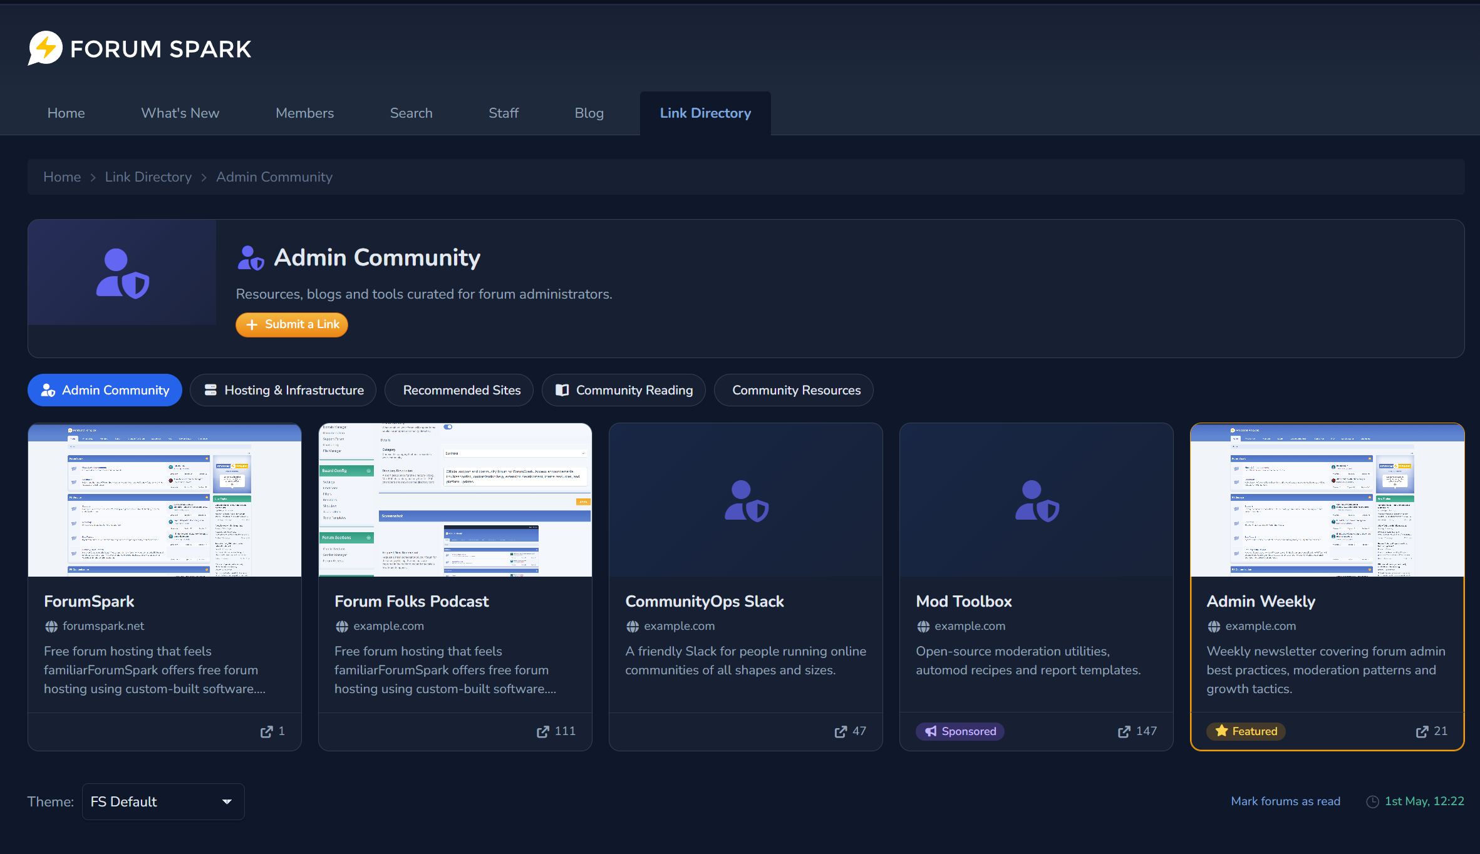This screenshot has width=1480, height=854.
Task: Click globe icon on Admin Weekly card
Action: point(1214,626)
